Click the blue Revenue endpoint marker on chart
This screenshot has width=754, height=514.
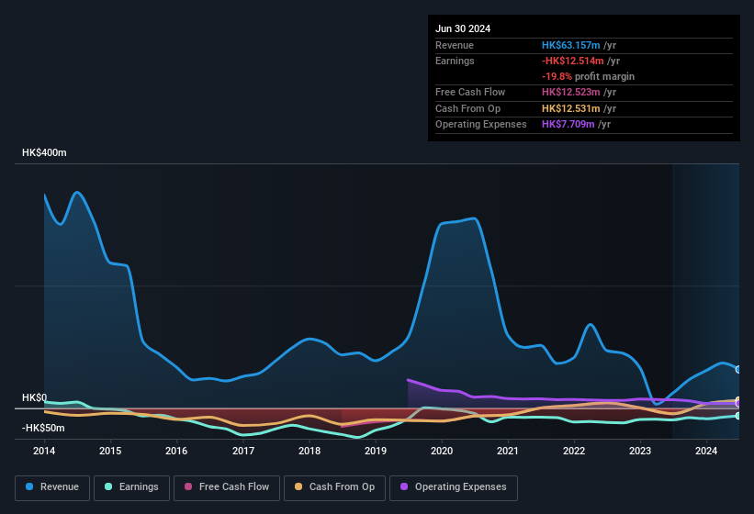[x=738, y=369]
